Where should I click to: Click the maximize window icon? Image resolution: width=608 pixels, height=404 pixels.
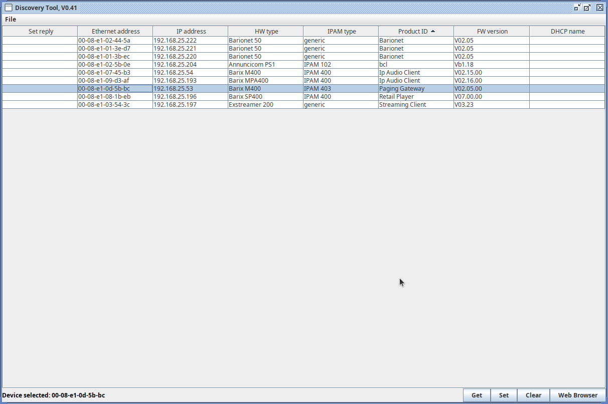click(x=587, y=8)
